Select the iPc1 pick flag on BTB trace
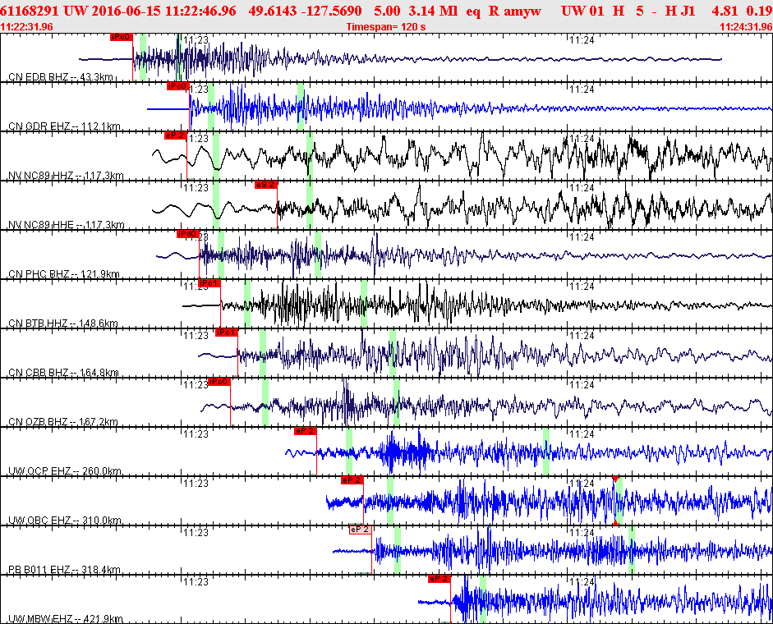 [209, 283]
